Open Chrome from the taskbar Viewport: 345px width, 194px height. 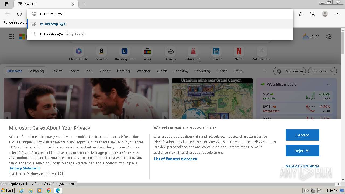49,190
